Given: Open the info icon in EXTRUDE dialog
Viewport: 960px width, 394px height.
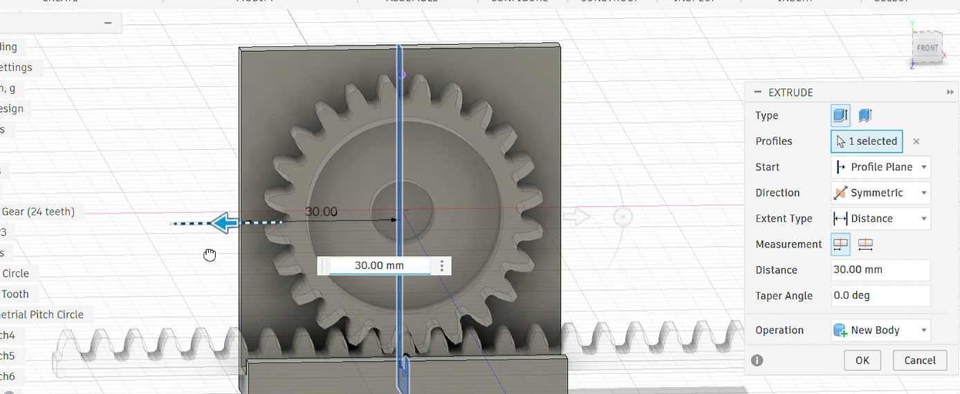Looking at the screenshot, I should coord(757,360).
